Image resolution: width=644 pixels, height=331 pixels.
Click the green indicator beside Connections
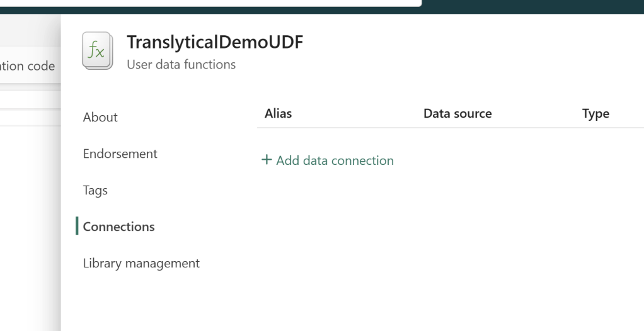(77, 227)
